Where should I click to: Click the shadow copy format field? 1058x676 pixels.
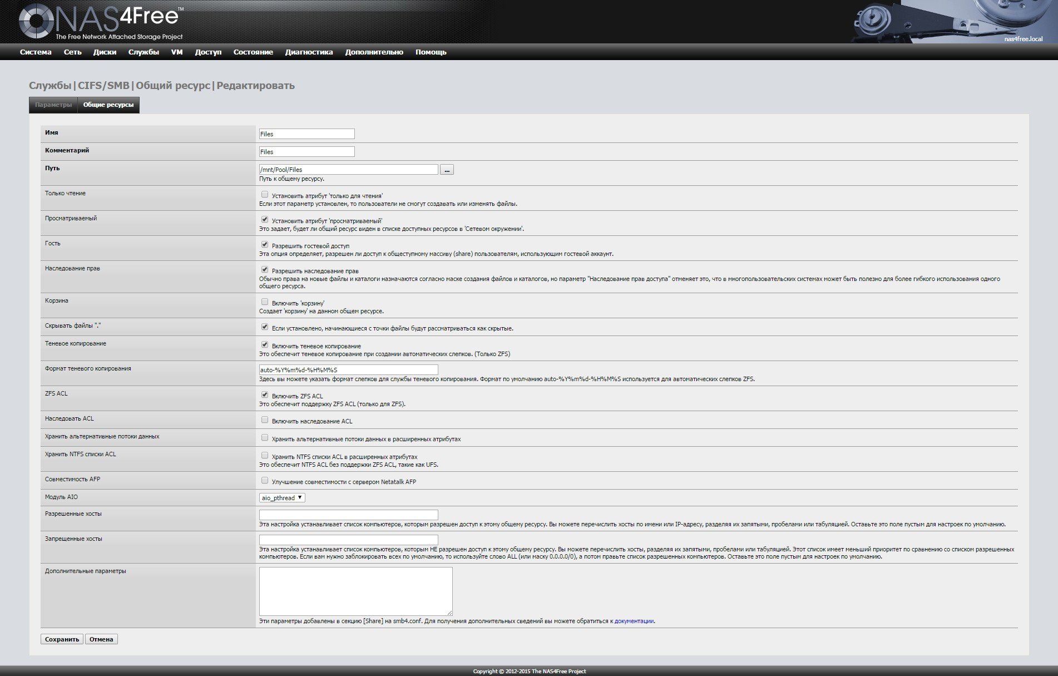(349, 370)
